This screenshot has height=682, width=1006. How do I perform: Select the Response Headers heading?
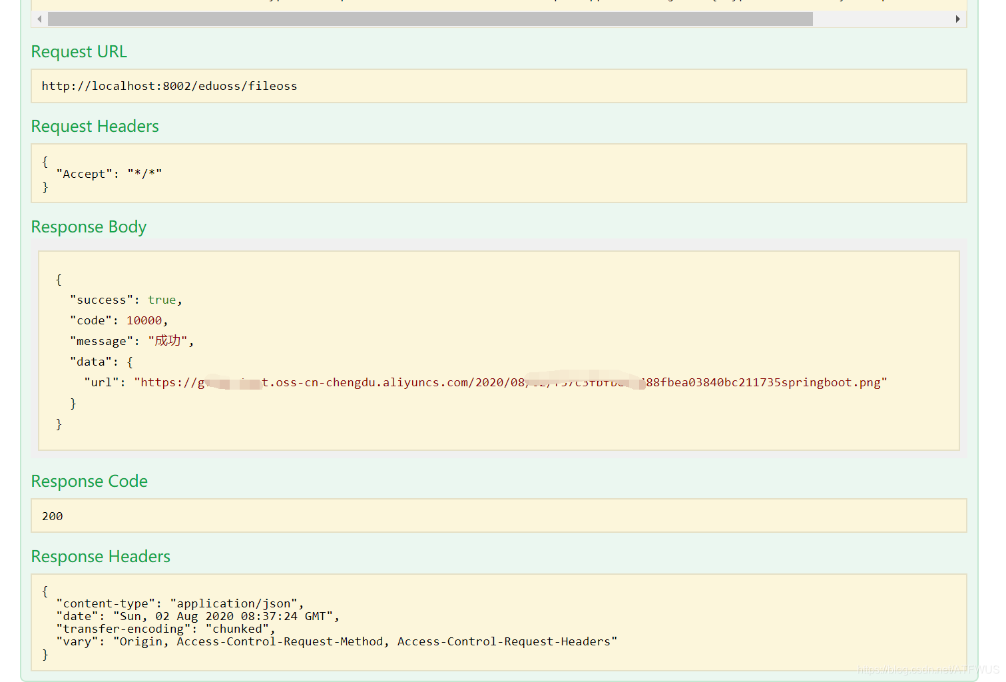pos(101,556)
